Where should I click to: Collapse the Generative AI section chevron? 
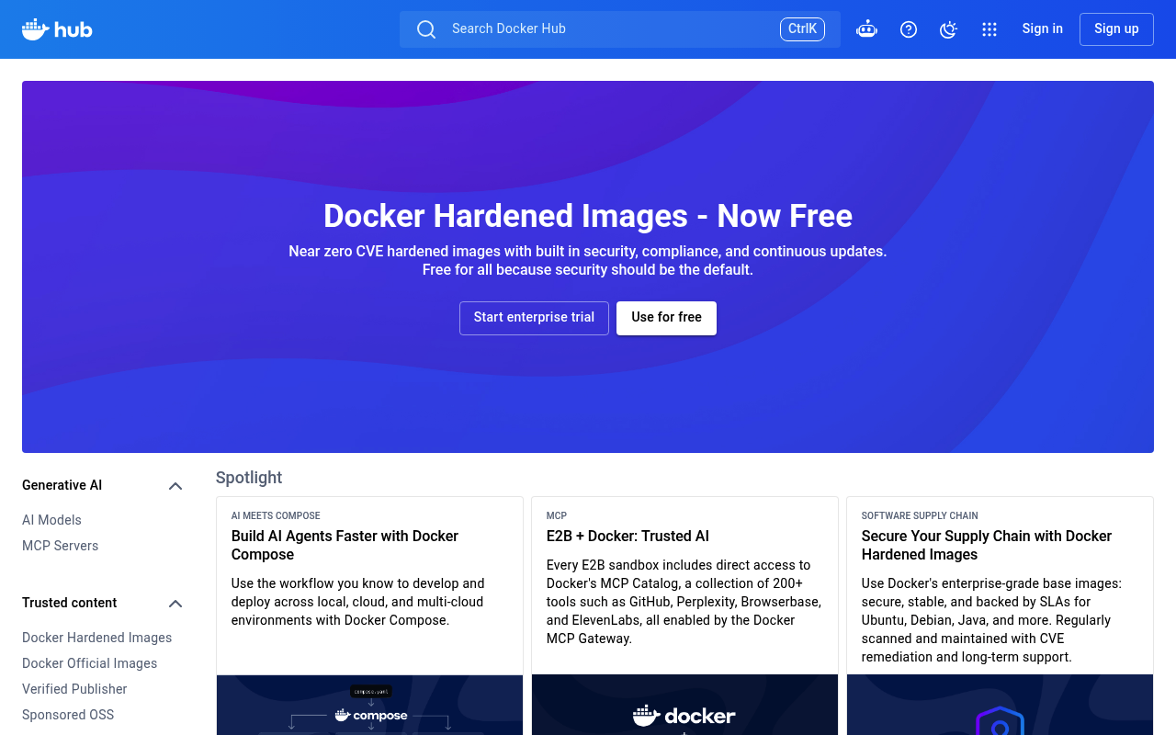[x=175, y=486]
